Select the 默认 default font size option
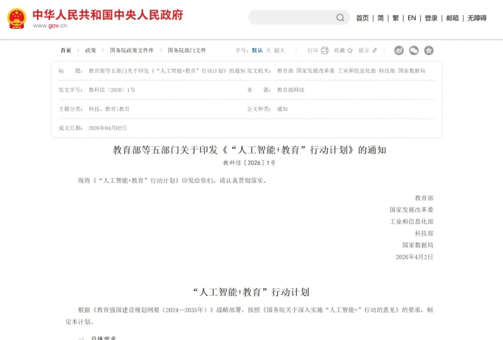The width and height of the screenshot is (503, 340). coord(257,50)
